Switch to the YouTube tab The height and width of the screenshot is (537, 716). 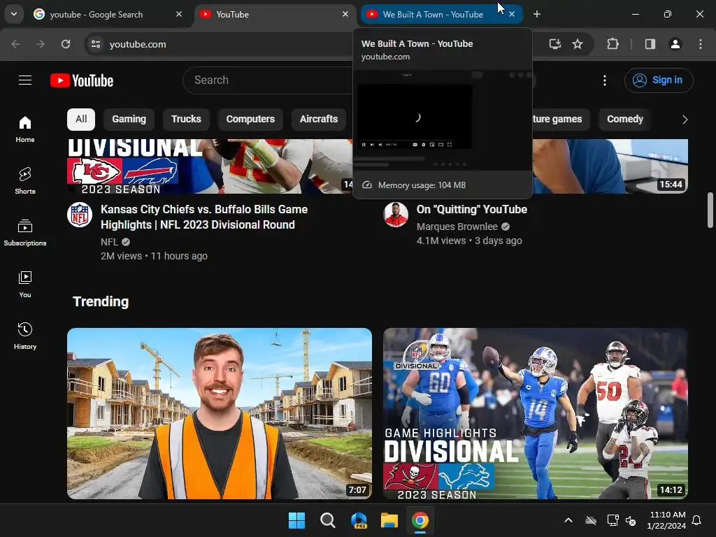274,15
